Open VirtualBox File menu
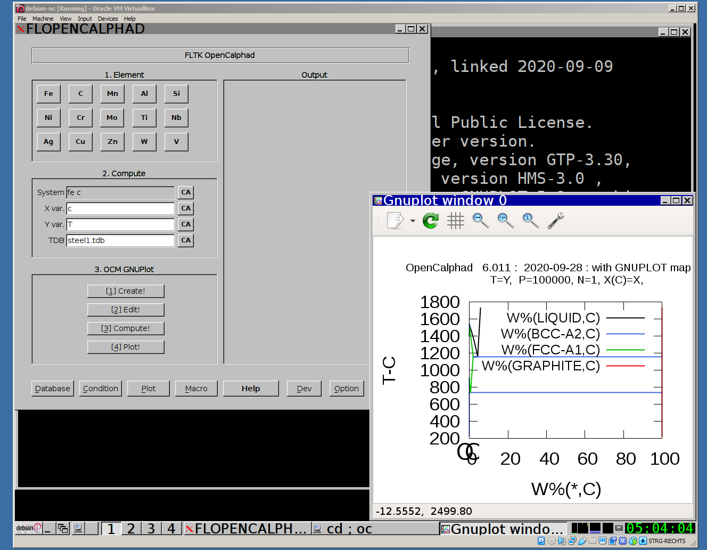 coord(22,19)
